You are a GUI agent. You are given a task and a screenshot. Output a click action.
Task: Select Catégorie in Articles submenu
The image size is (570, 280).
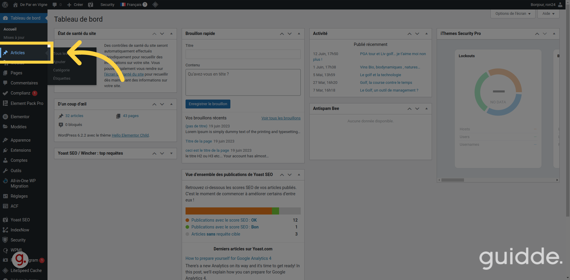(x=61, y=70)
